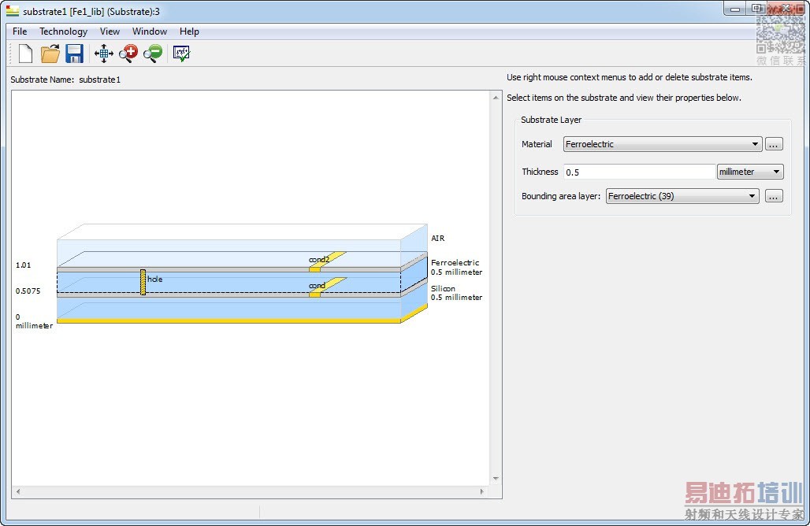Click the View All fit-to-window icon

tap(103, 54)
